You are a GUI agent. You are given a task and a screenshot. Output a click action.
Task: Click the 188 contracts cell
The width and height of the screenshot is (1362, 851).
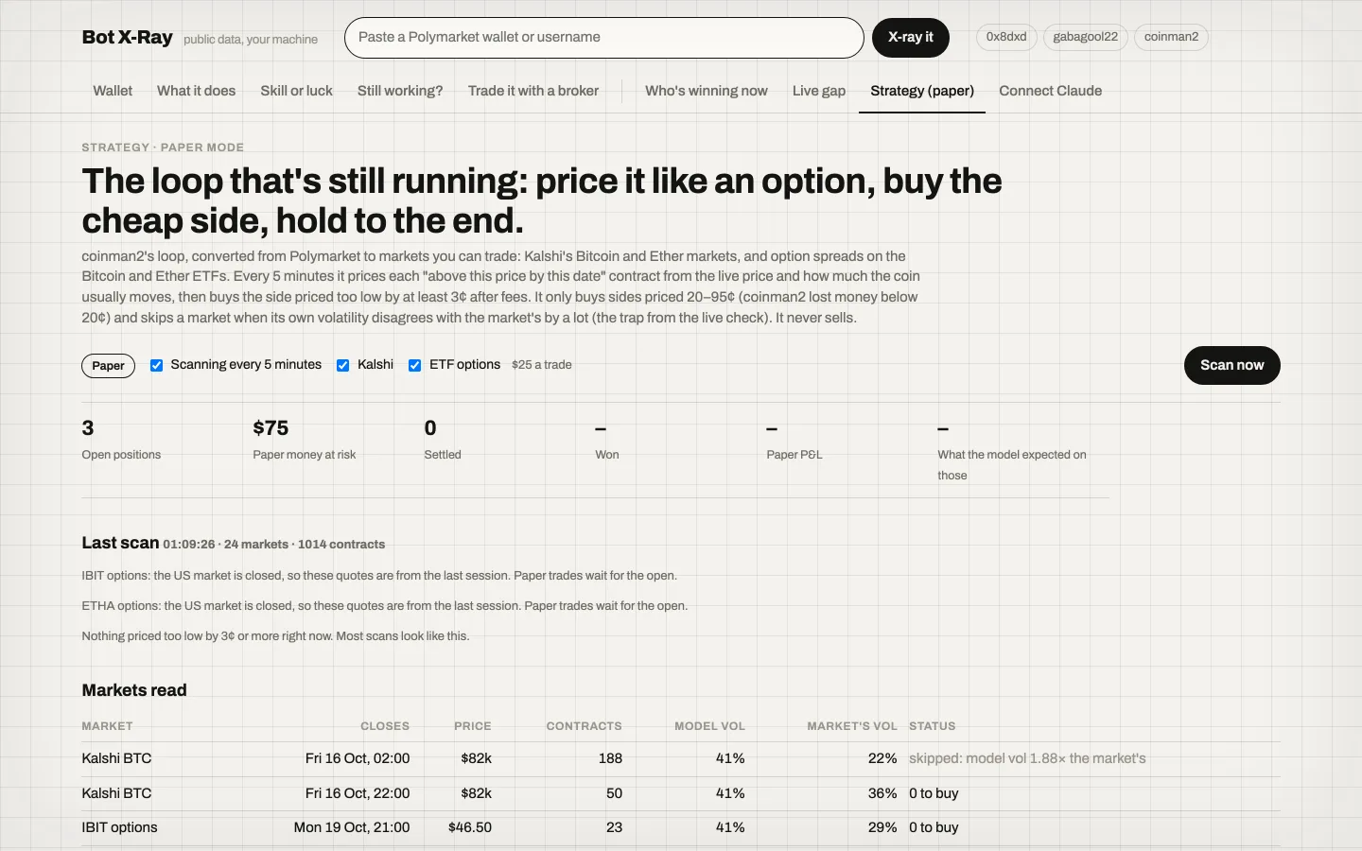click(610, 758)
